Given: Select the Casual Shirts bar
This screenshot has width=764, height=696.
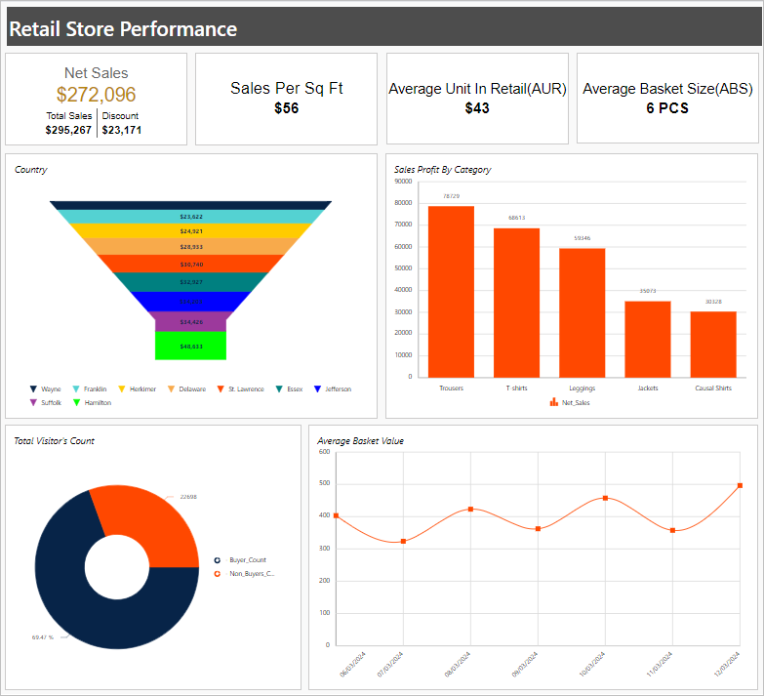Looking at the screenshot, I should (713, 345).
